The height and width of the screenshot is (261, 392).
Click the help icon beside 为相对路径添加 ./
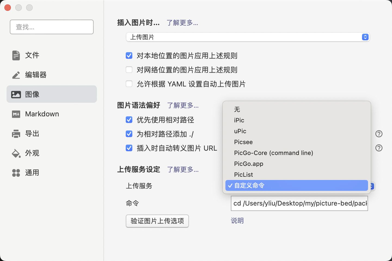click(379, 134)
